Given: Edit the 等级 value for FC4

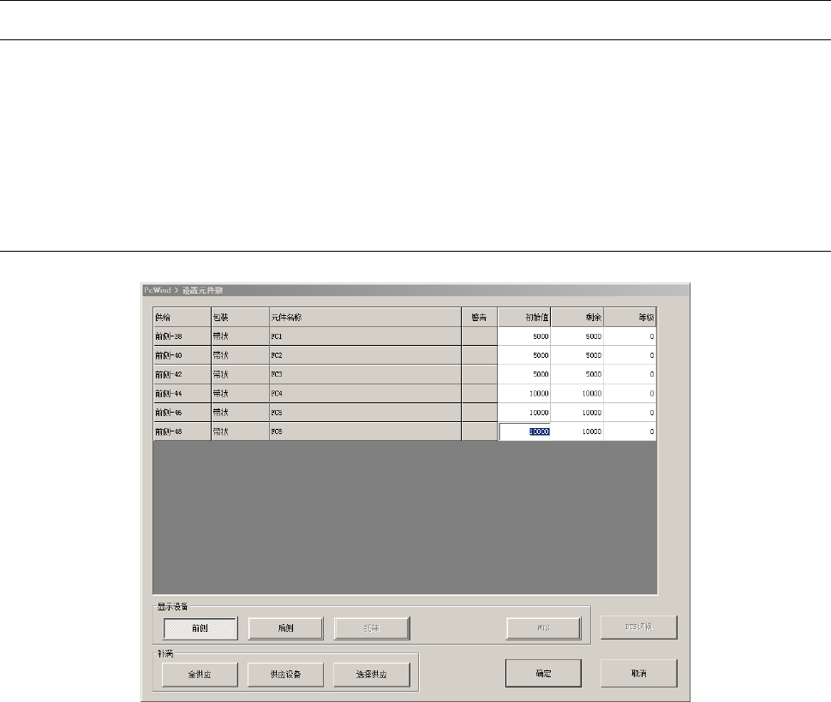Looking at the screenshot, I should point(631,393).
